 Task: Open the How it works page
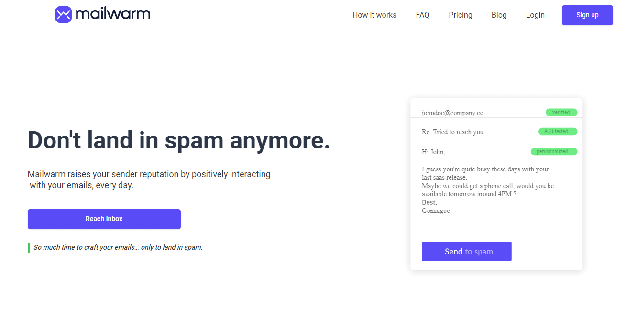[x=374, y=15]
